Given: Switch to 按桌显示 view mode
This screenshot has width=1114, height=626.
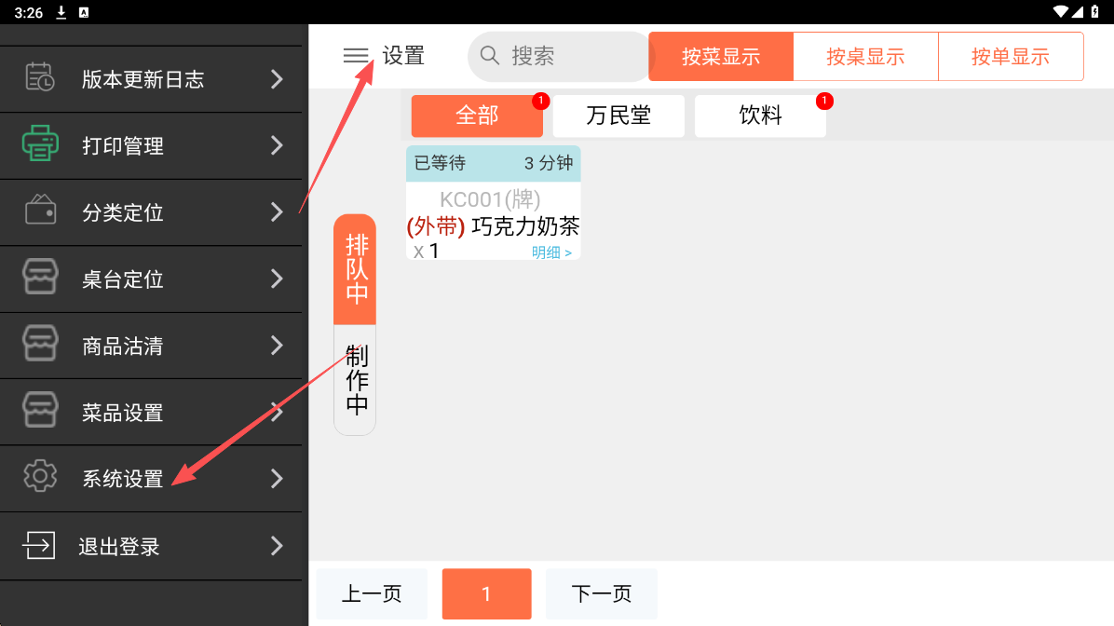Looking at the screenshot, I should click(865, 57).
